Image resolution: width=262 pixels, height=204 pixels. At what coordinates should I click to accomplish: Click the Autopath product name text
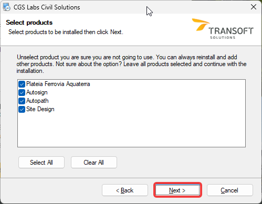(x=37, y=101)
